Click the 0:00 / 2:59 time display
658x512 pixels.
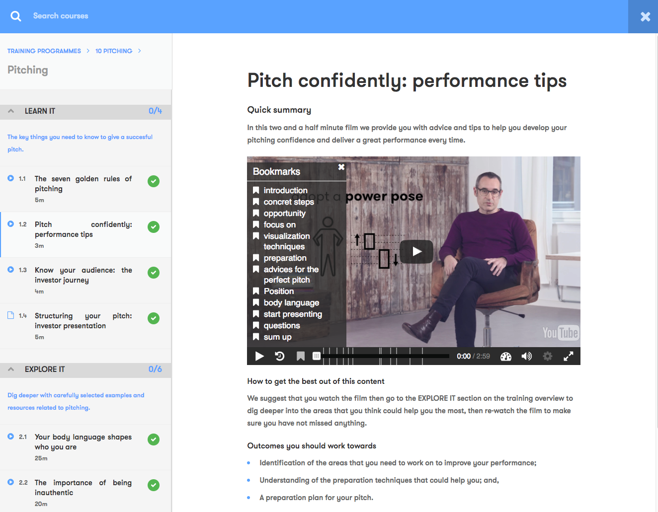point(473,356)
